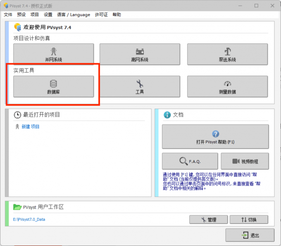Open the 设置 menu
Image resolution: width=281 pixels, height=246 pixels.
coord(48,15)
